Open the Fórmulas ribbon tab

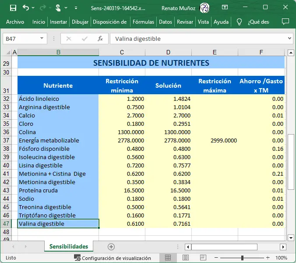pos(143,22)
